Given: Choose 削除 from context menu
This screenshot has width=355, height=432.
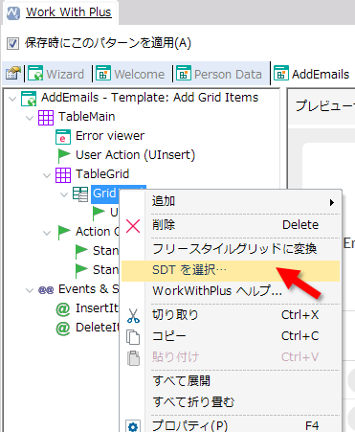Looking at the screenshot, I should 231,225.
